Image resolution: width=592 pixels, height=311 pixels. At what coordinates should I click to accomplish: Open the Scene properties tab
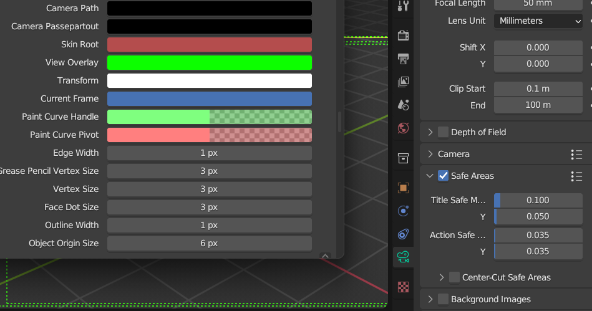(403, 105)
